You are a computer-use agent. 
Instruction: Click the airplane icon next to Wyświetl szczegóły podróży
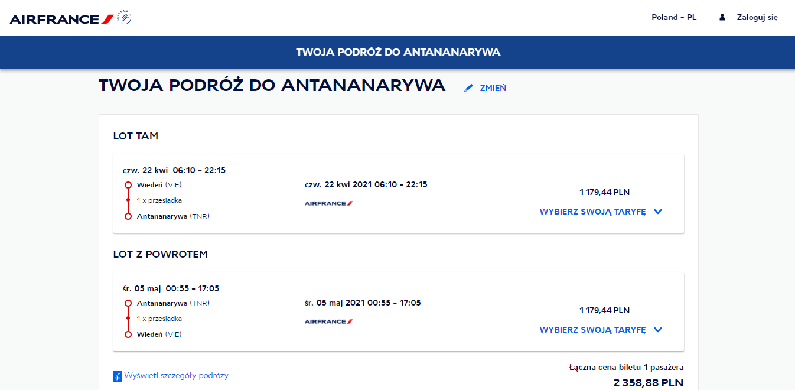pyautogui.click(x=118, y=376)
